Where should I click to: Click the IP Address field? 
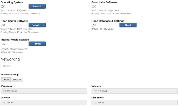[x=44, y=91]
